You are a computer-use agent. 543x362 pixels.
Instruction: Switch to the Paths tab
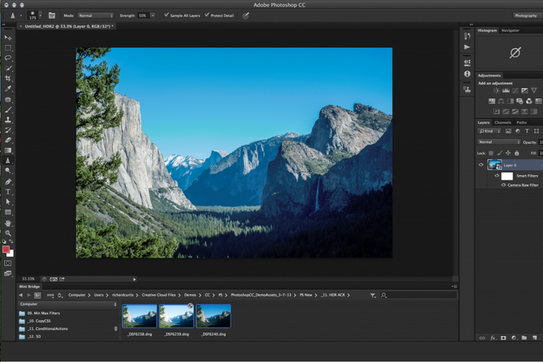(x=521, y=122)
